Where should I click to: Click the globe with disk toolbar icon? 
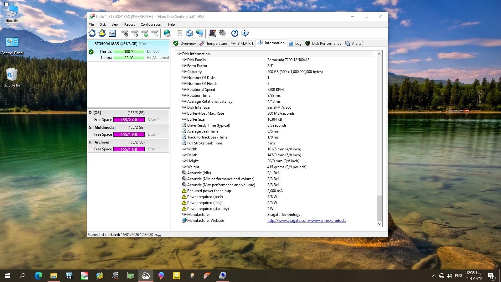pyautogui.click(x=167, y=33)
